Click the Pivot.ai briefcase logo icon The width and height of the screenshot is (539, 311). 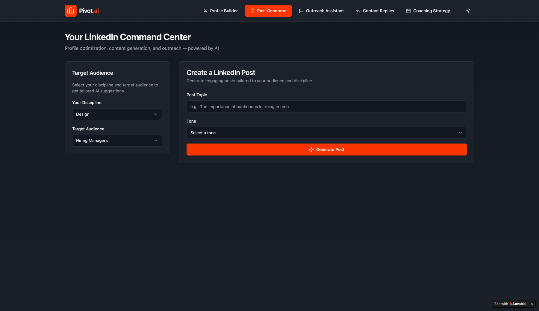[71, 11]
